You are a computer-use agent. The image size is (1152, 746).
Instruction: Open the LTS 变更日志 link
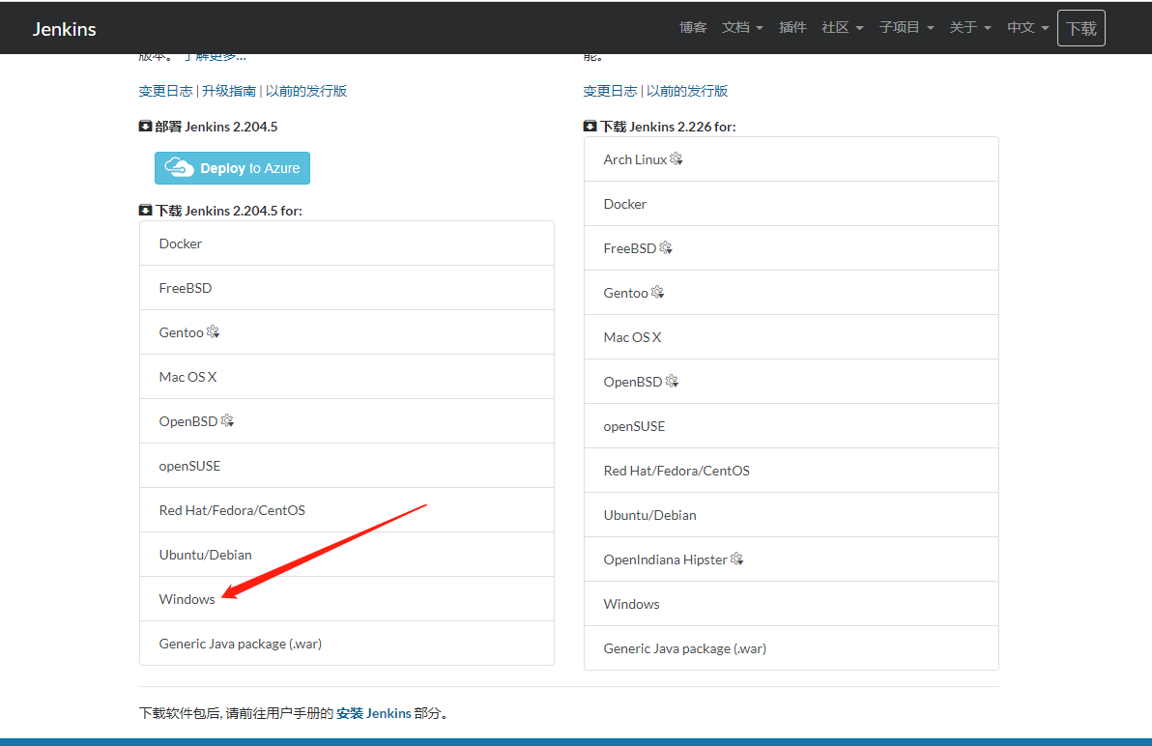click(165, 91)
